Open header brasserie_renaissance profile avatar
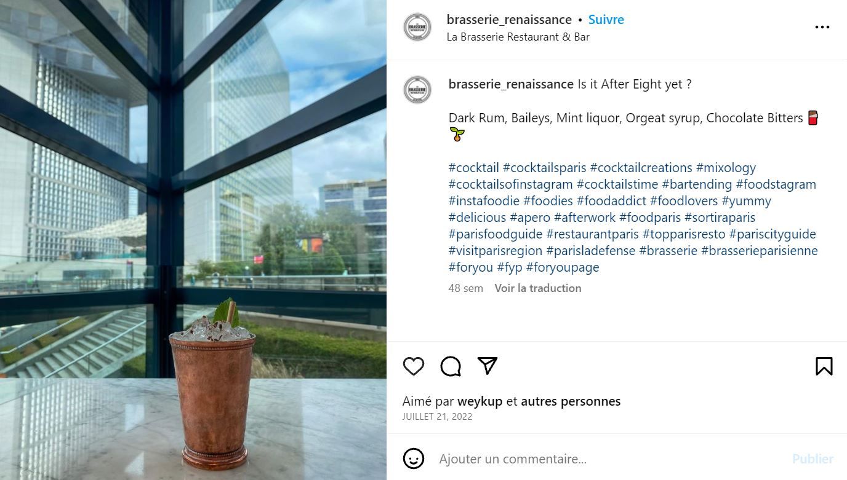 417,27
